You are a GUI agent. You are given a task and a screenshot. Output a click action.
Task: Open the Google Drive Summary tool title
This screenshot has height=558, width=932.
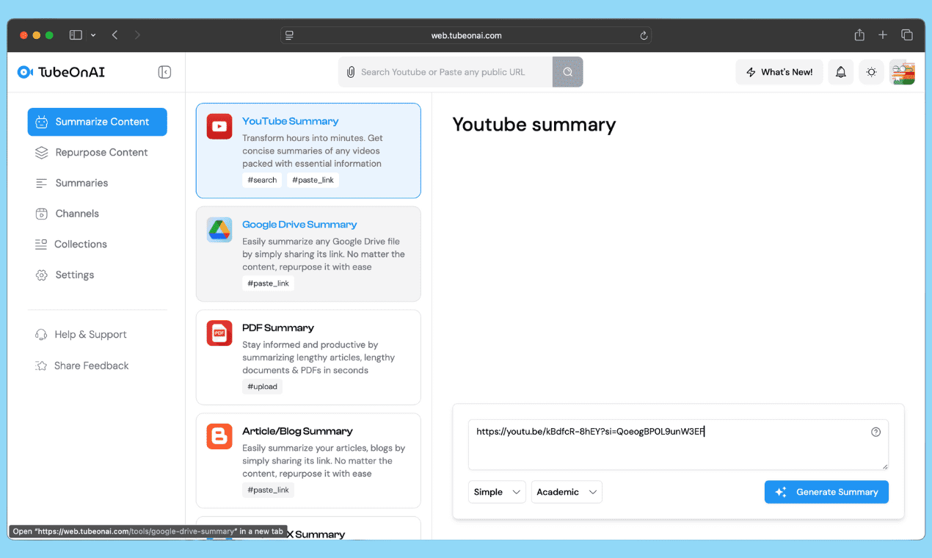299,225
